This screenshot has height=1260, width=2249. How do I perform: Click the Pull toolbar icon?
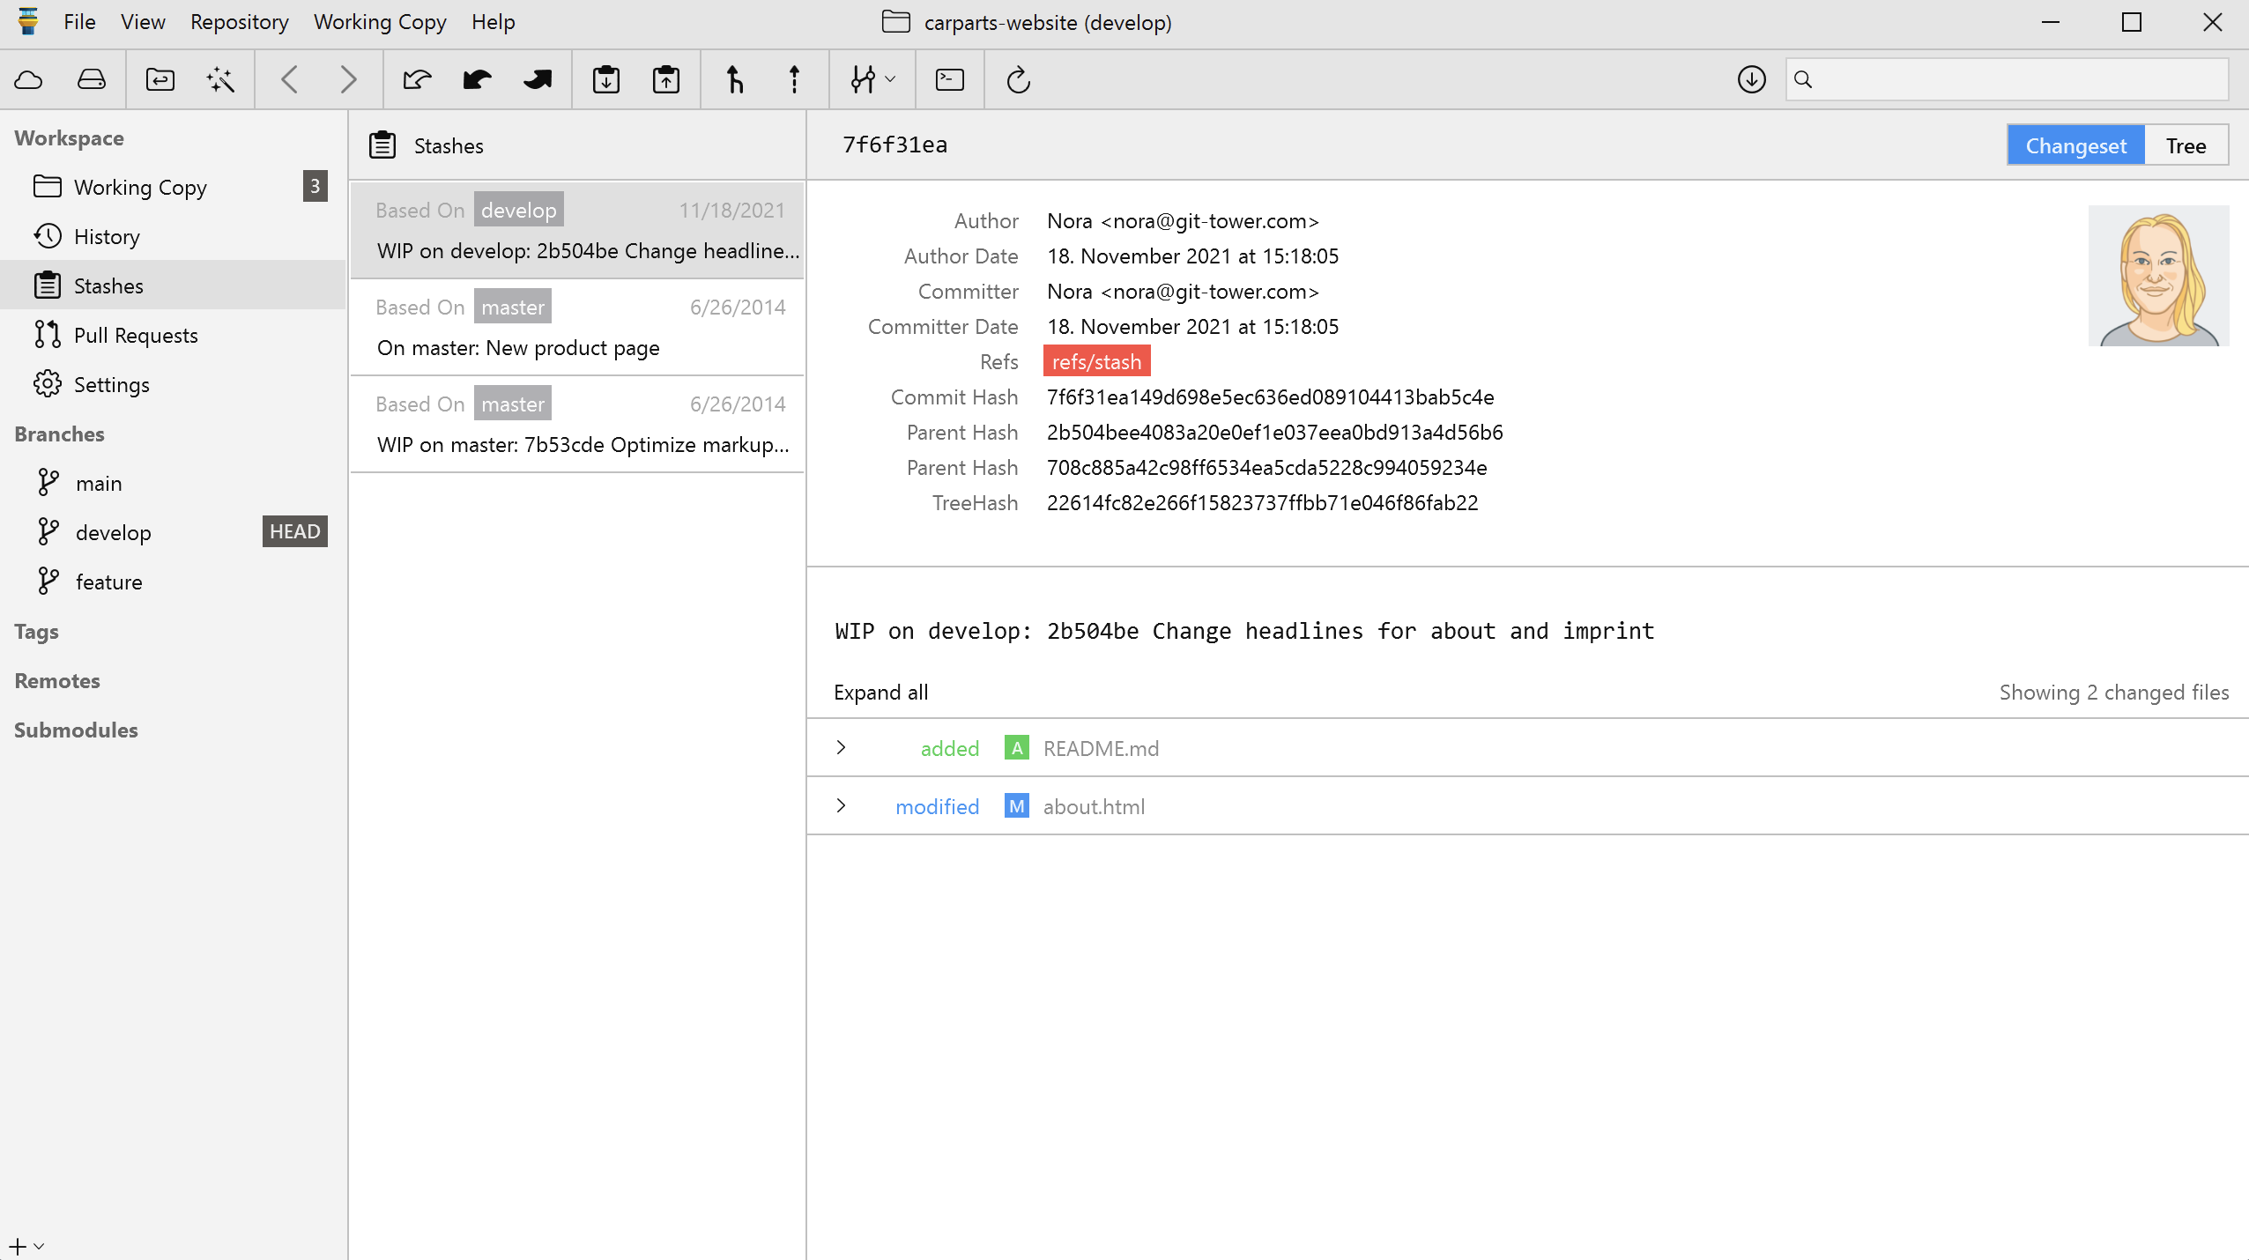(477, 80)
